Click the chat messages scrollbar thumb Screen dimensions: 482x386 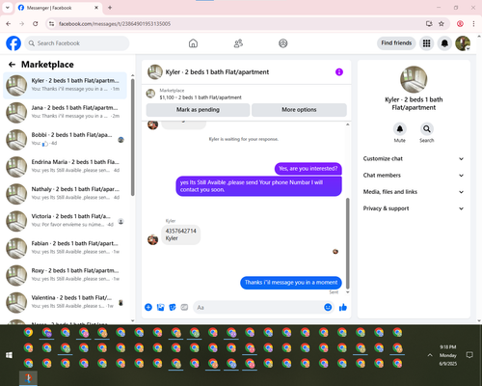347,243
